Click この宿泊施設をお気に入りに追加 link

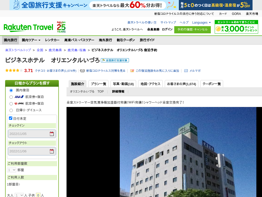(157, 71)
